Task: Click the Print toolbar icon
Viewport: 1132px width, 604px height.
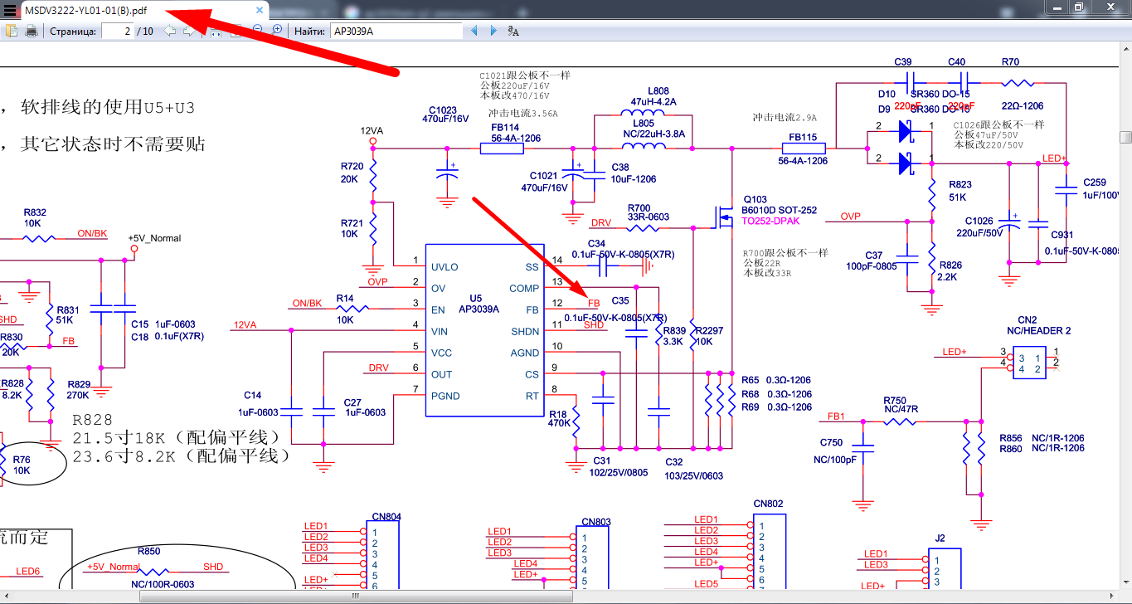Action: pyautogui.click(x=32, y=32)
